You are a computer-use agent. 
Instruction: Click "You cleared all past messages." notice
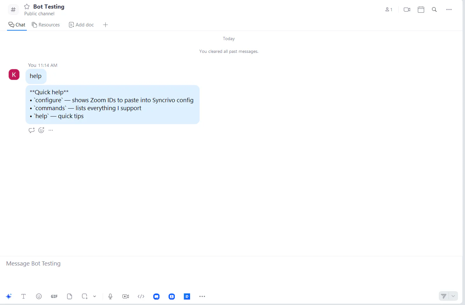pyautogui.click(x=229, y=51)
